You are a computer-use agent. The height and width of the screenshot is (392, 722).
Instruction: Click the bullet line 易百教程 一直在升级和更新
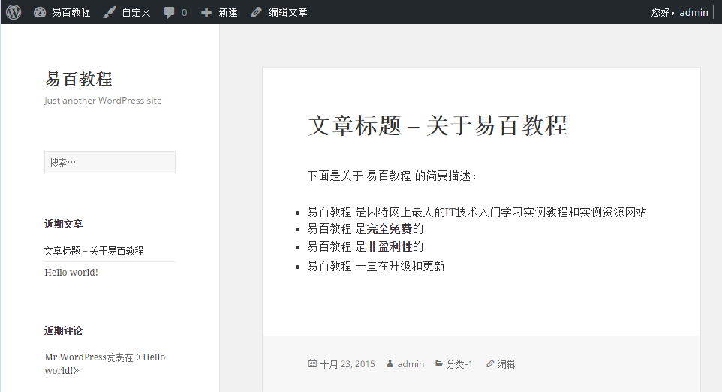[x=376, y=266]
